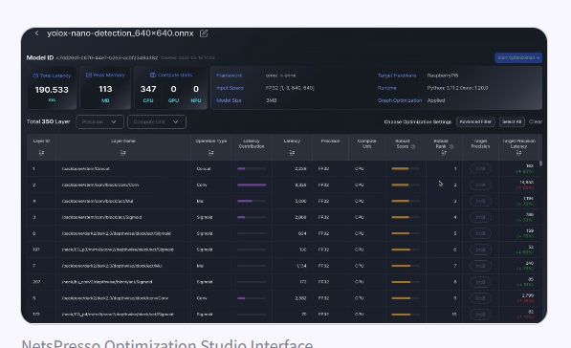Click the Layer Name column header
The image size is (571, 348).
coord(123,141)
